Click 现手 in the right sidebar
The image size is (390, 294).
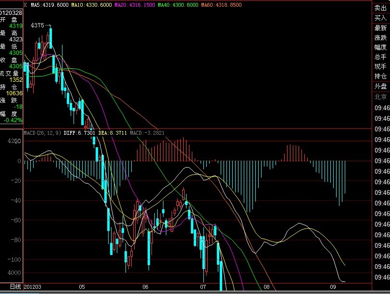380,66
